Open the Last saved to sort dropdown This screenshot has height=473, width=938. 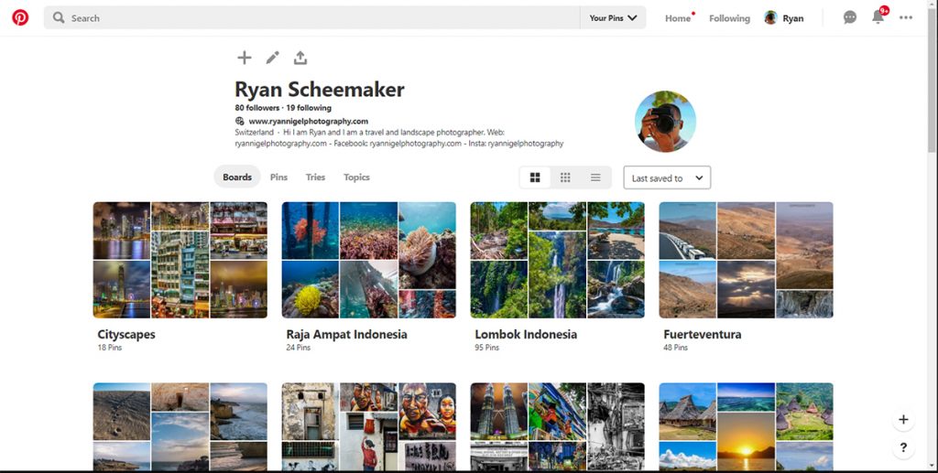pos(667,178)
